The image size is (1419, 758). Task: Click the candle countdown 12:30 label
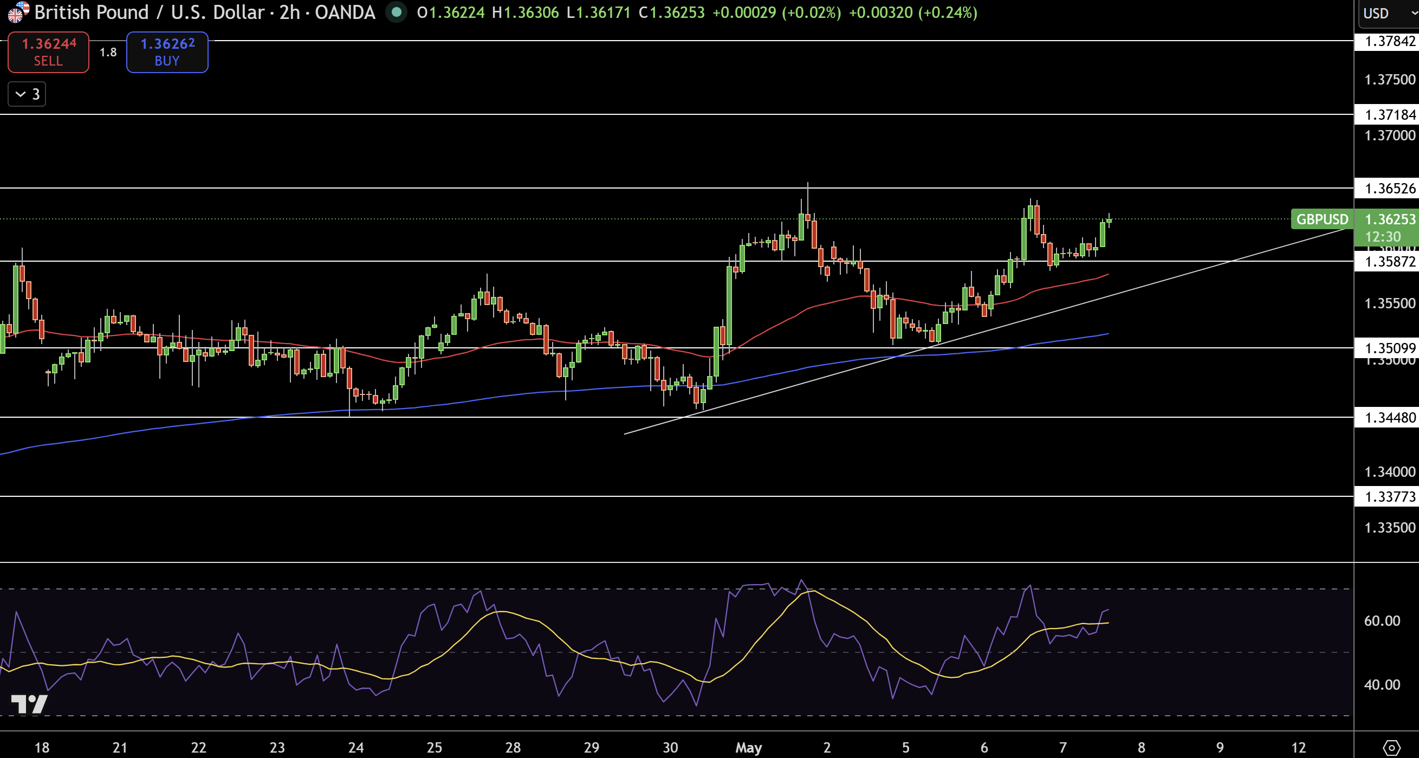(1383, 237)
